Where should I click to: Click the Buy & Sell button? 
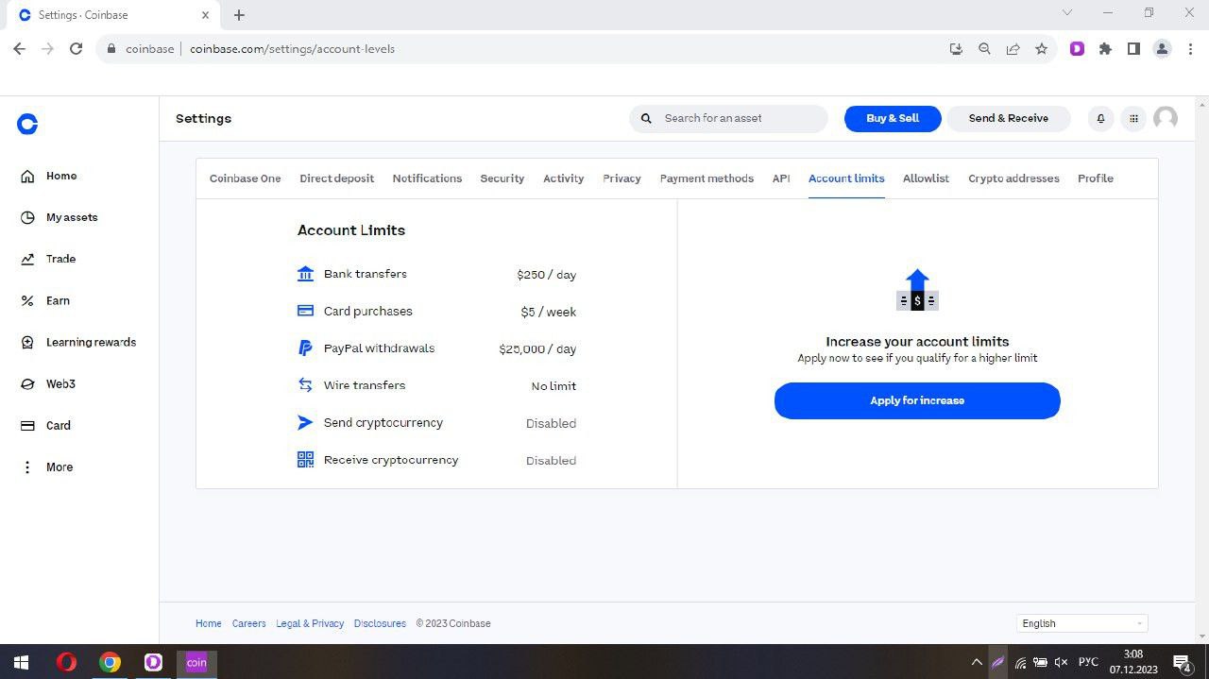893,118
